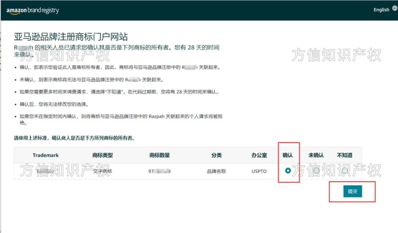Viewport: 398px width, 233px height.
Task: Open the globe language icon
Action: (394, 9)
